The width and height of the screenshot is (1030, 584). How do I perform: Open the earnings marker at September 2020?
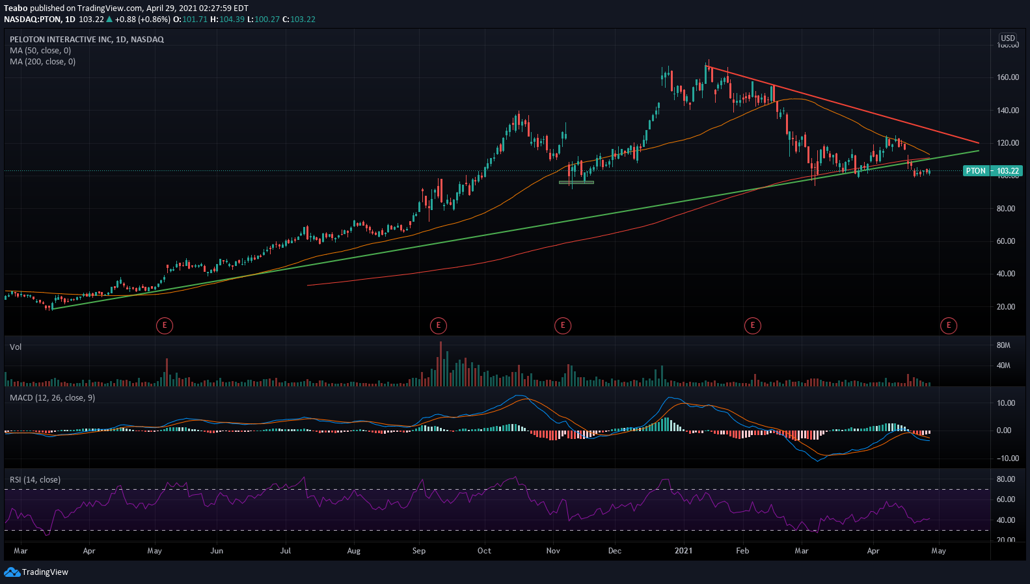point(439,325)
